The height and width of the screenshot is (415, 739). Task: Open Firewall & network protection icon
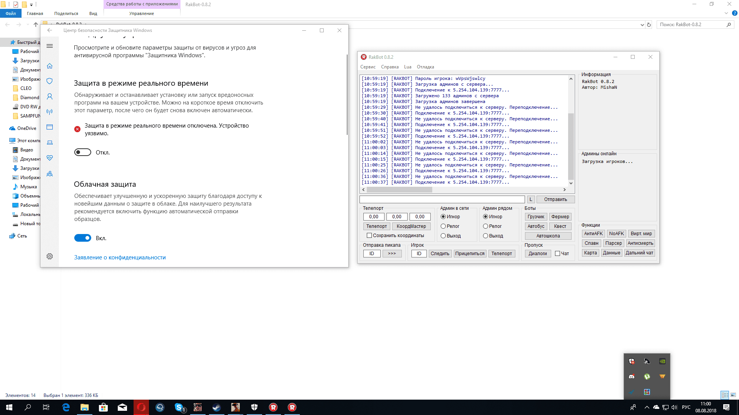pos(50,112)
